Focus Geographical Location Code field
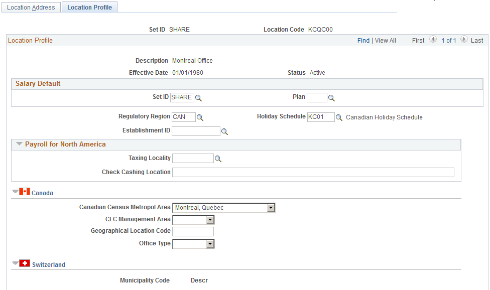Screen dimensions: 490x290 pyautogui.click(x=193, y=232)
